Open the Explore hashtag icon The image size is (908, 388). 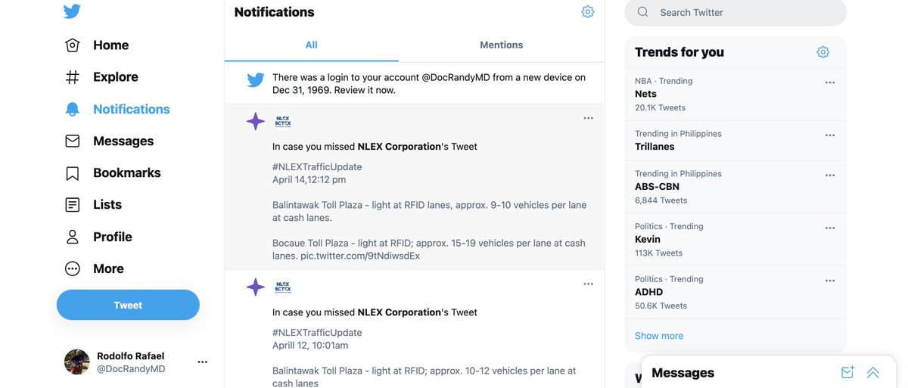pos(72,77)
